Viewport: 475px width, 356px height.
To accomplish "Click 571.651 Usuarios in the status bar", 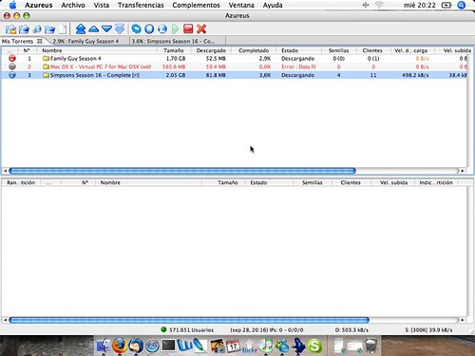I will pos(191,330).
